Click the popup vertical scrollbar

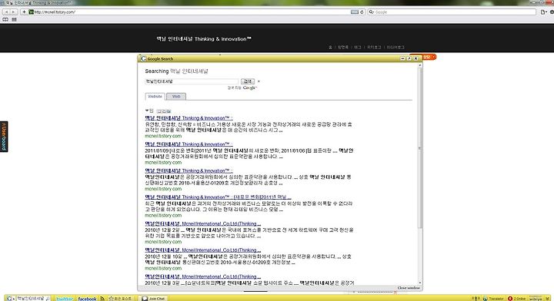[420, 148]
